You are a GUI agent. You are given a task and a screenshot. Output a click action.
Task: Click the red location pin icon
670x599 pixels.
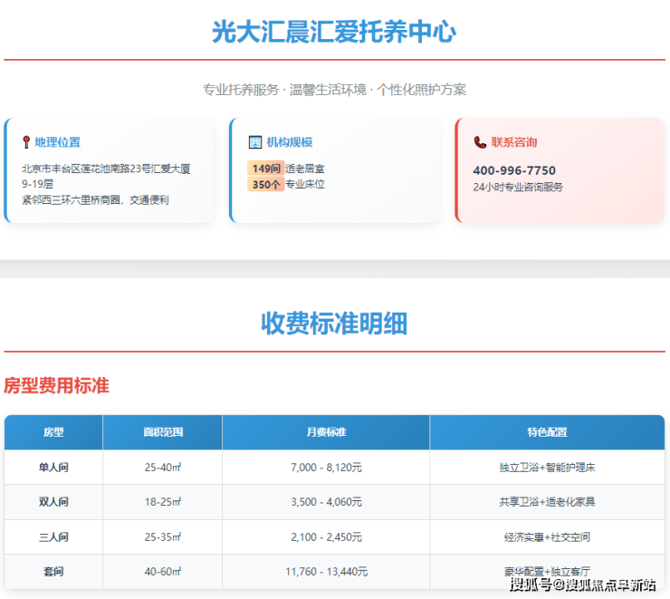26,142
